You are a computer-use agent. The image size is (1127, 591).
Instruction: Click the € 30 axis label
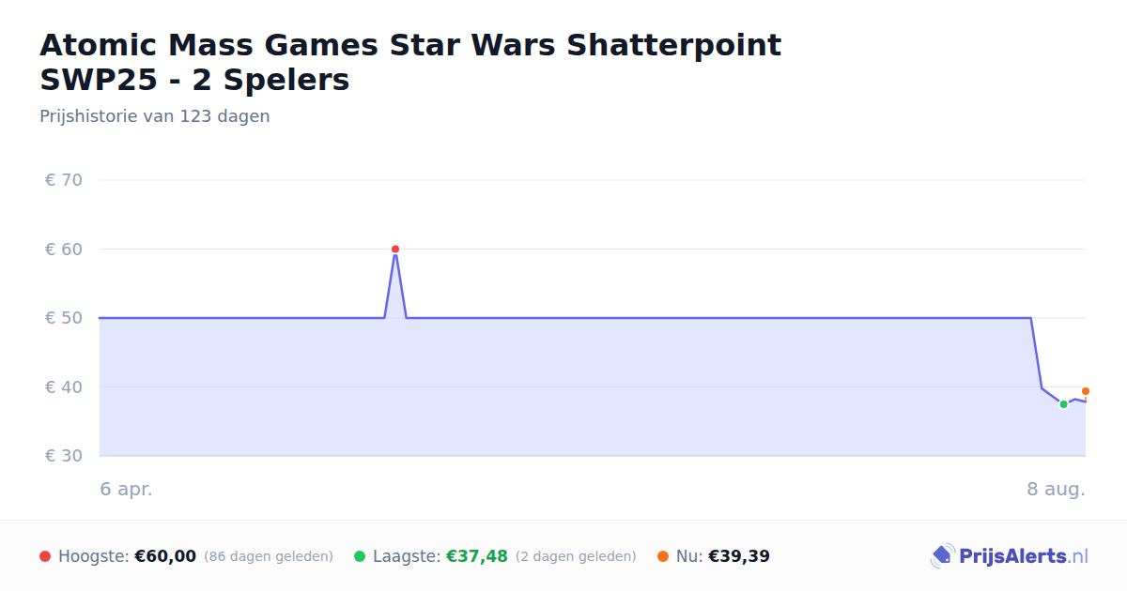(64, 456)
